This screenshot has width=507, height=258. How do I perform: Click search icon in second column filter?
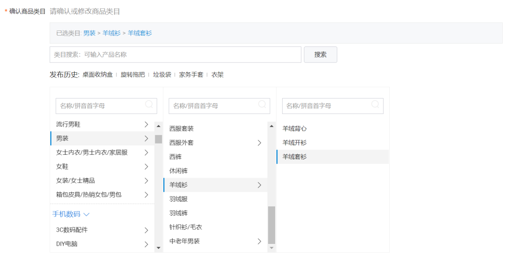pos(262,104)
